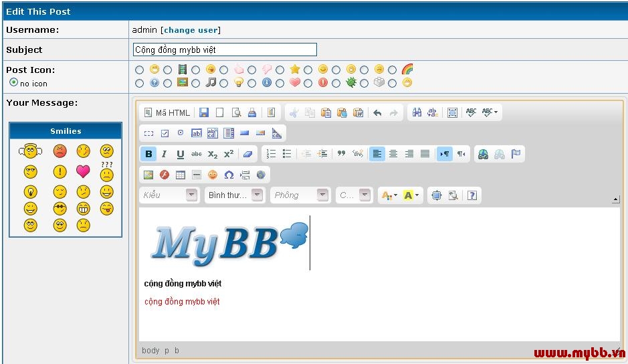628x364 pixels.
Task: Toggle Italic formatting
Action: (165, 154)
